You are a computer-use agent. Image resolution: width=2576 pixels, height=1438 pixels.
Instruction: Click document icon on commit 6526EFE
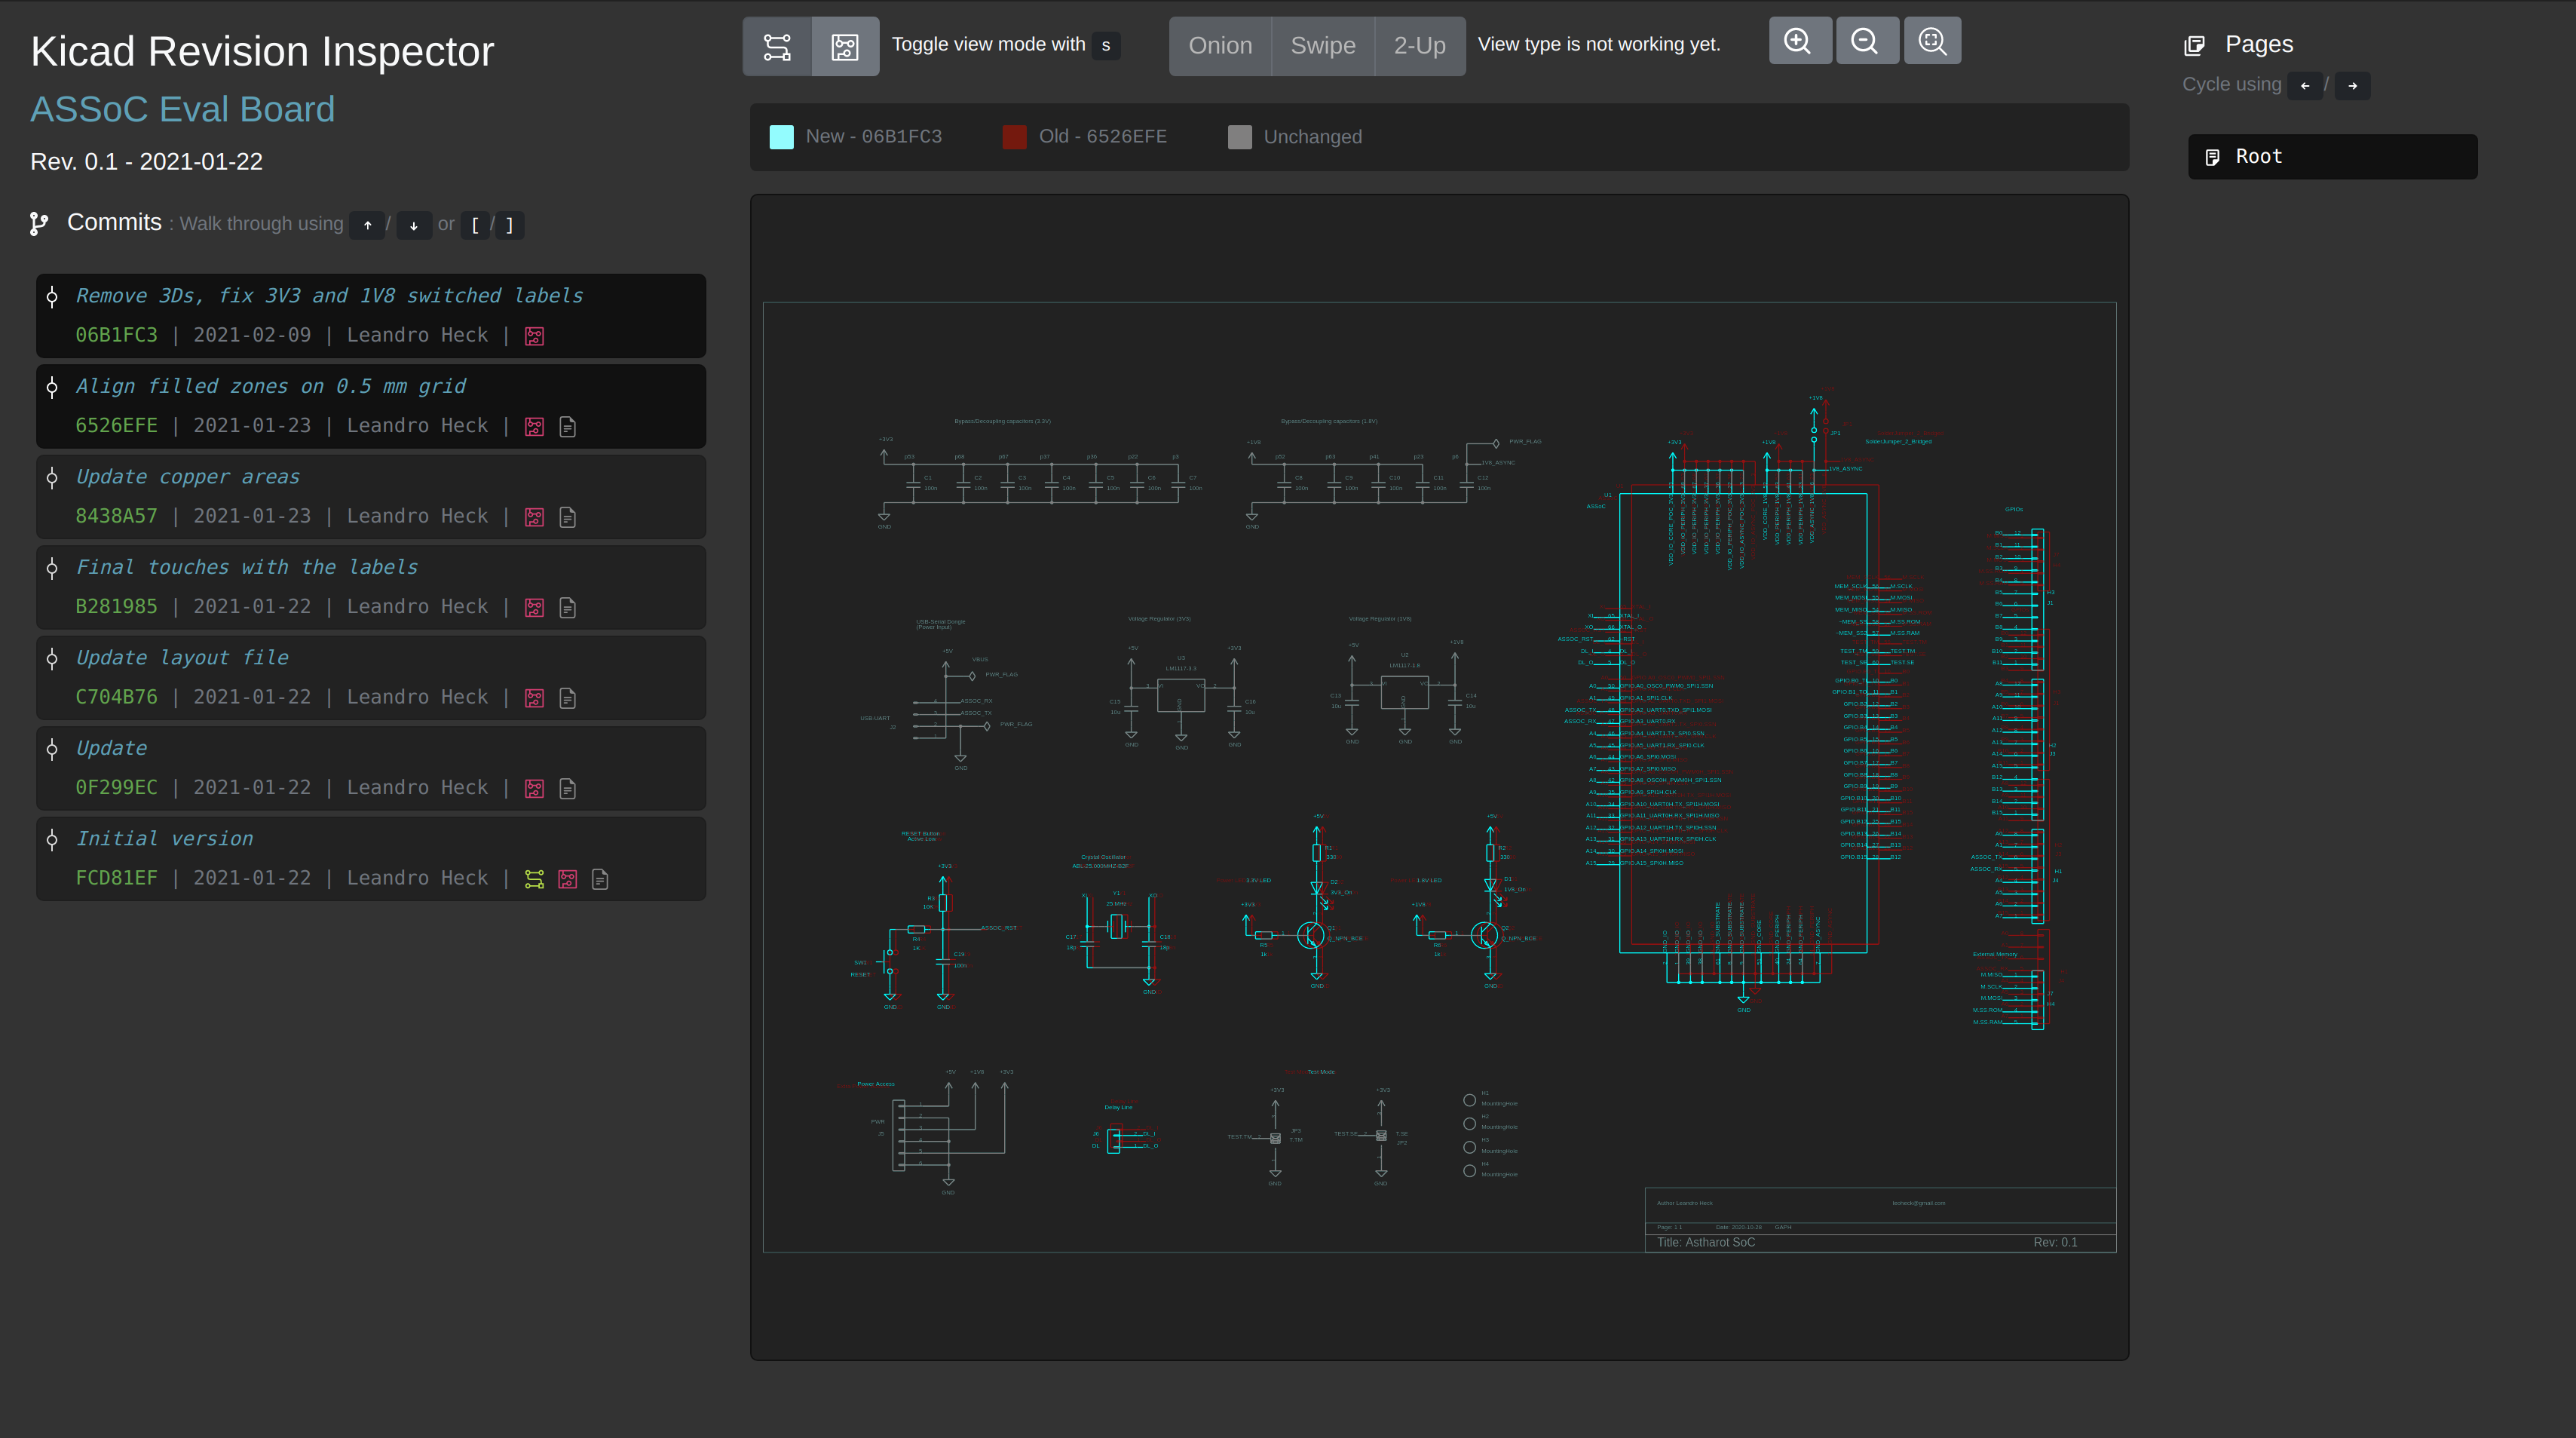pyautogui.click(x=568, y=427)
